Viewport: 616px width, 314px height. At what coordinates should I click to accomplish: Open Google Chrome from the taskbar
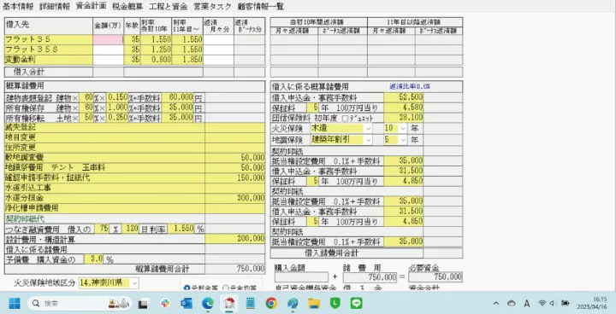[x=271, y=303]
